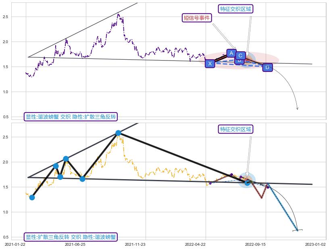Click the 短信号事件 annotation box
The width and height of the screenshot is (329, 249).
[197, 18]
